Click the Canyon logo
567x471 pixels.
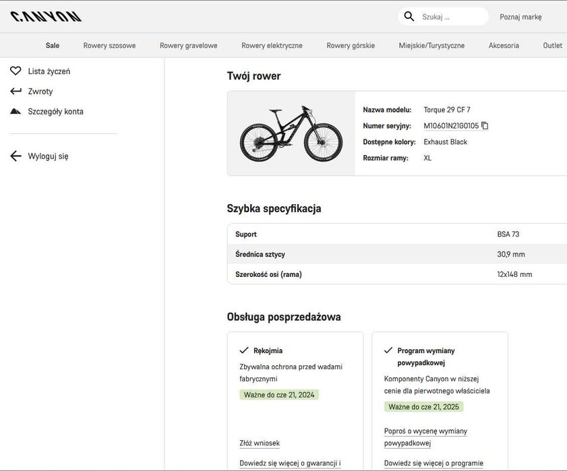click(46, 16)
